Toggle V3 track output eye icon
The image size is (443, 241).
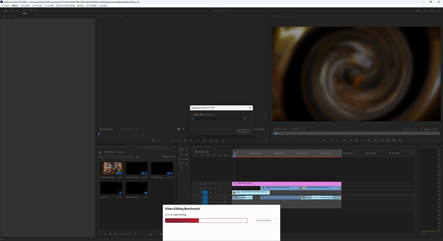[x=215, y=183]
